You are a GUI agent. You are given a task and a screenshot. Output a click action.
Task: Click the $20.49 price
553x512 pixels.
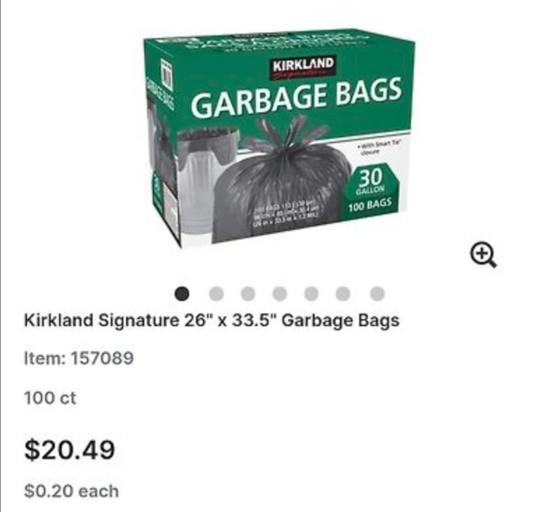pyautogui.click(x=70, y=449)
